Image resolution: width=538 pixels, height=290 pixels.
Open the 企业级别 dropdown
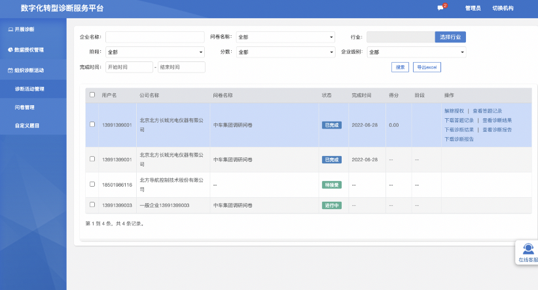pyautogui.click(x=416, y=52)
